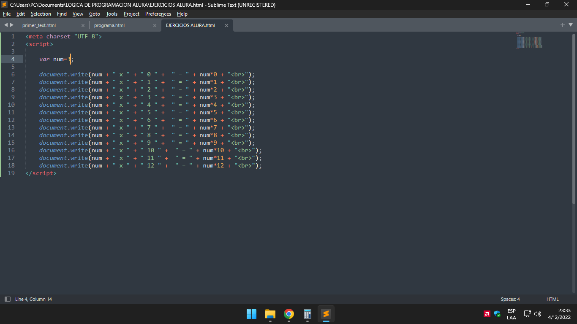Click the document.write line with num*5
Viewport: 577px width, 324px height.
pos(147,112)
